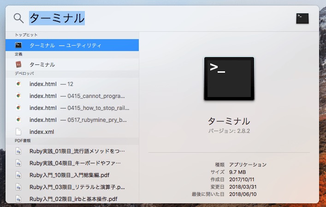Click the PDF icon of the Ruby入門_03限目 row
326x207 pixels.
click(18, 187)
